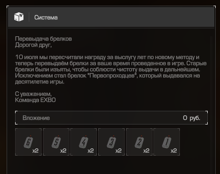Click message paragraph starting with 10 июля
Screen dimensions: 220x174
tap(111, 69)
